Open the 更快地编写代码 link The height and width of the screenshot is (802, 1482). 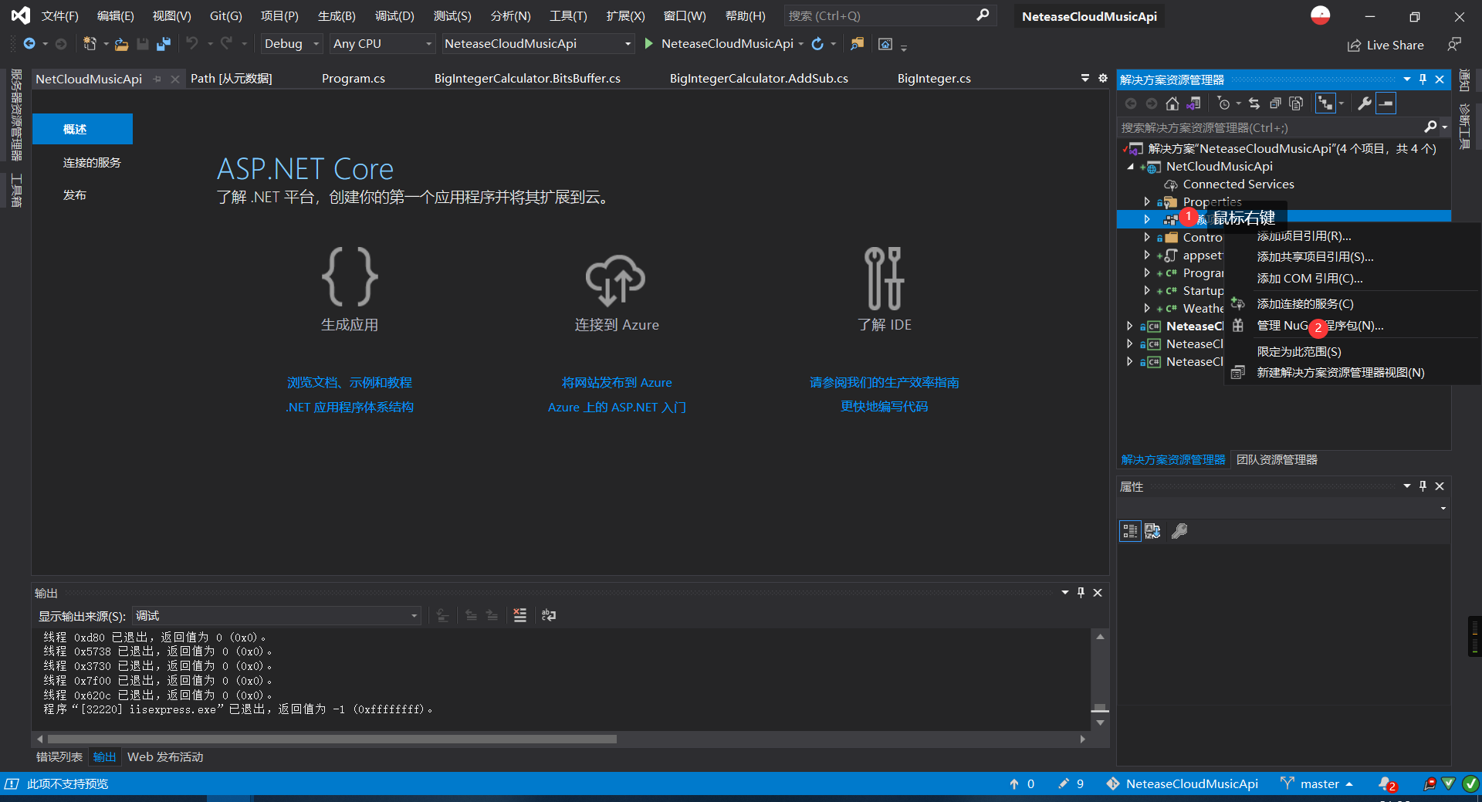[x=884, y=407]
